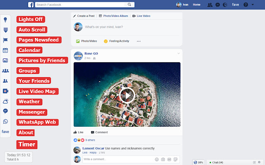Screen dimensions: 265x165
Task: Play the island aerial video
Action: point(127,95)
